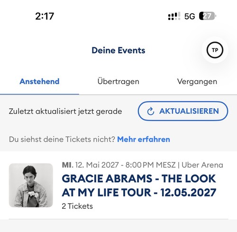Switch to the Anstehend tab
The height and width of the screenshot is (232, 237).
[x=39, y=81]
